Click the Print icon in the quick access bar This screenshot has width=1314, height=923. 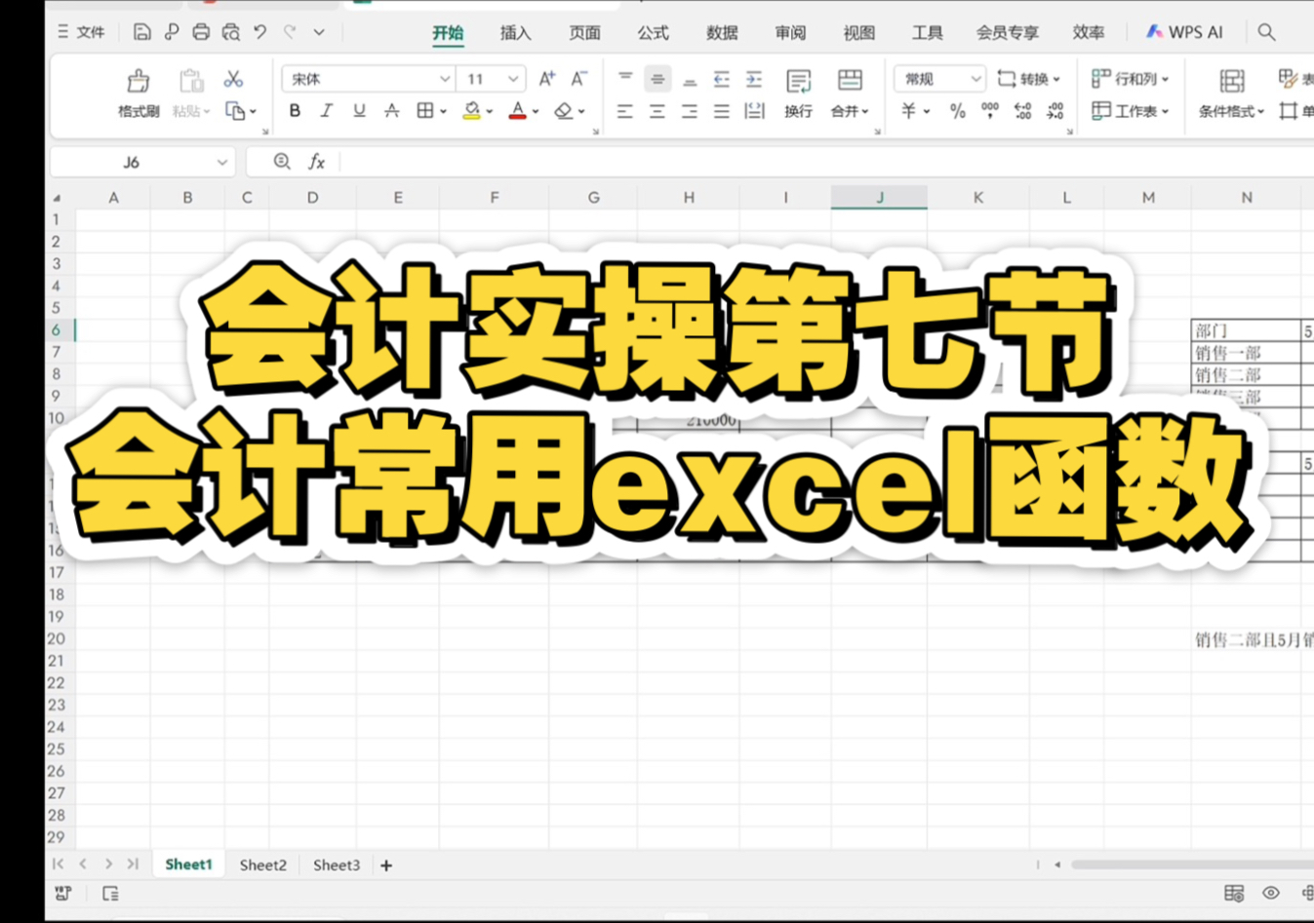tap(201, 32)
